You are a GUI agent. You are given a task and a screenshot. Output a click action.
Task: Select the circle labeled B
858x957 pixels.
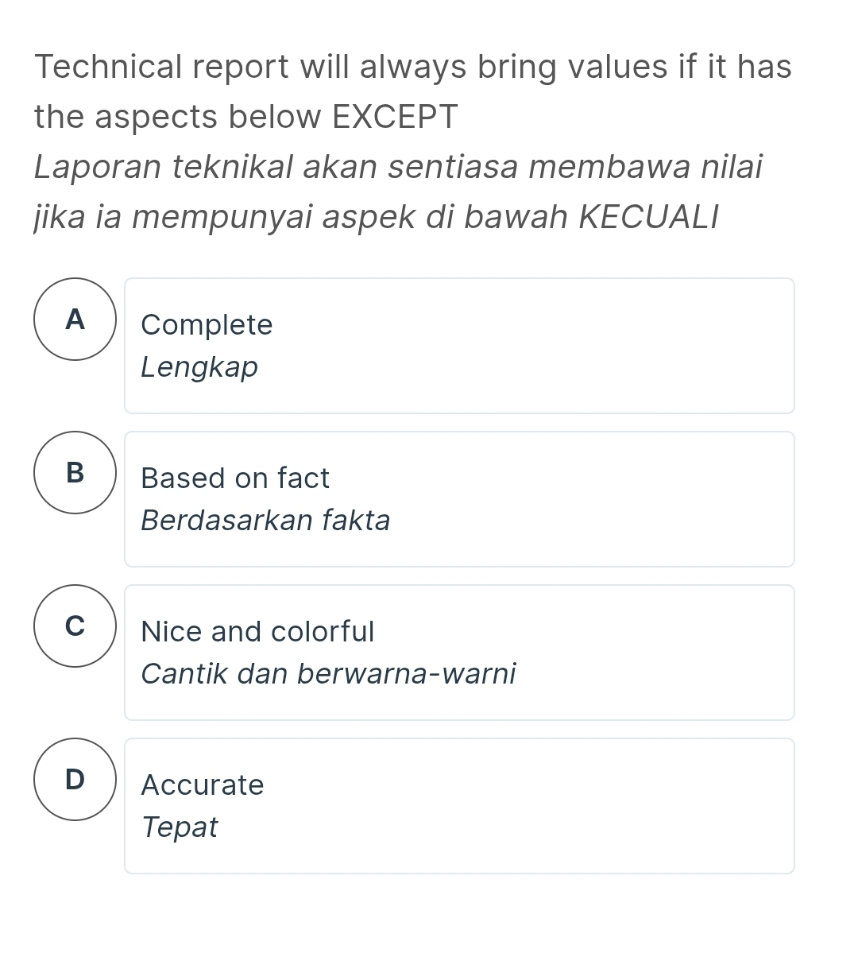point(75,473)
